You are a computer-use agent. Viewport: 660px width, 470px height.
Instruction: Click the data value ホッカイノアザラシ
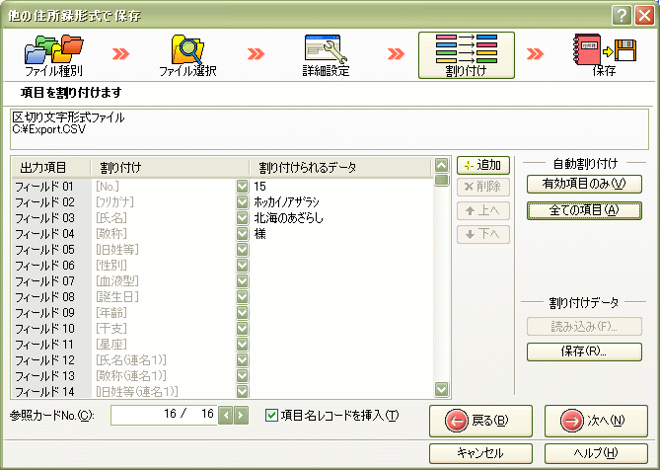point(287,202)
